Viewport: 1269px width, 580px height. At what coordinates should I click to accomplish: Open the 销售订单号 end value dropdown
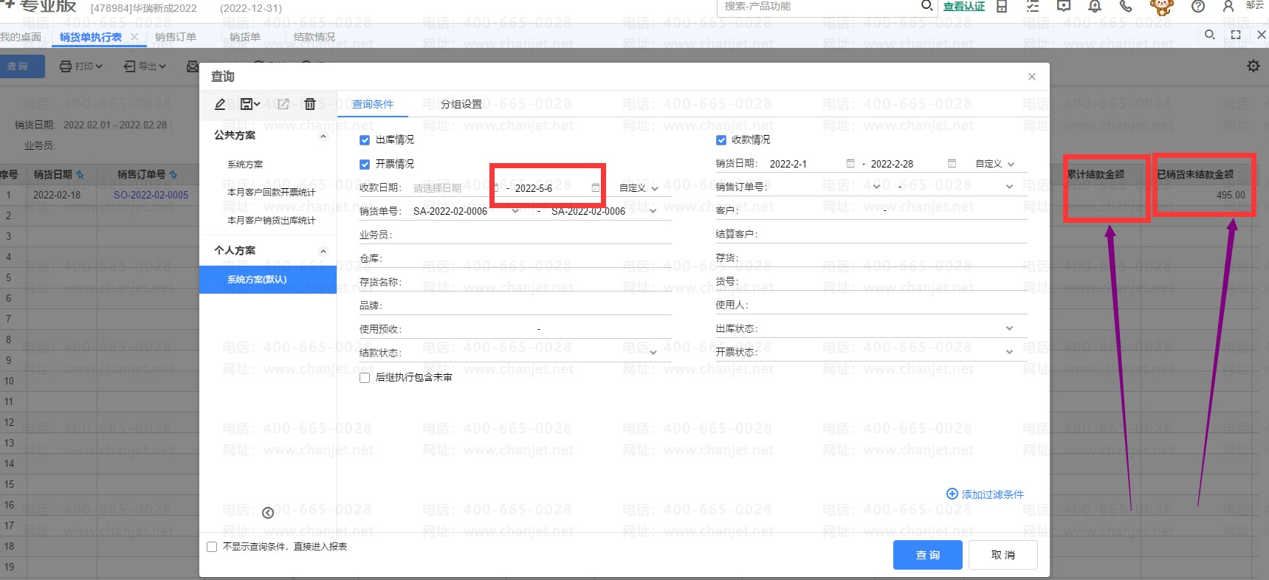click(x=1009, y=187)
